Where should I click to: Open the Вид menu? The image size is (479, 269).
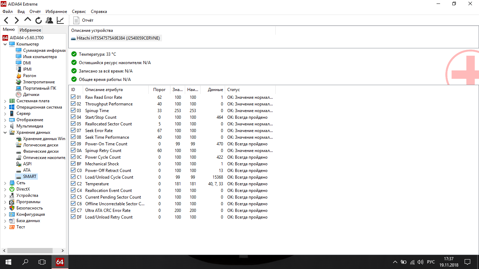click(x=21, y=12)
